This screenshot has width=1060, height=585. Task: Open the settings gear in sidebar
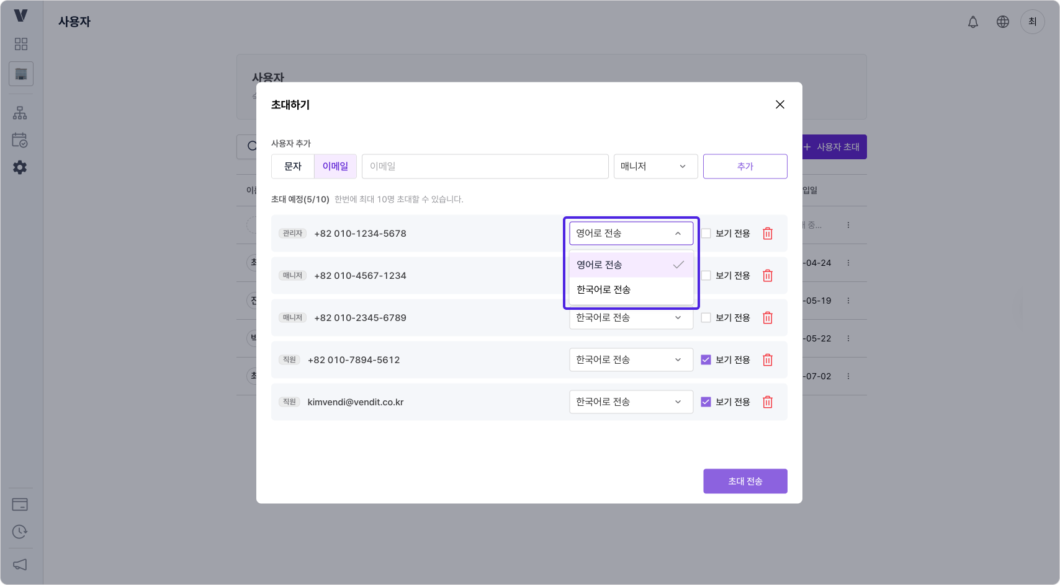(x=20, y=167)
